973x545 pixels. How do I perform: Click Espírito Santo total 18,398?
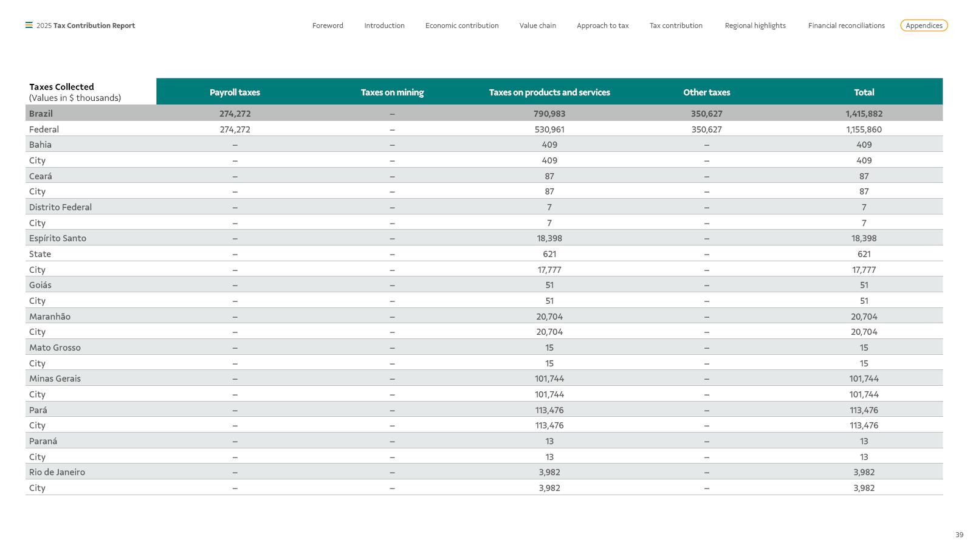864,238
